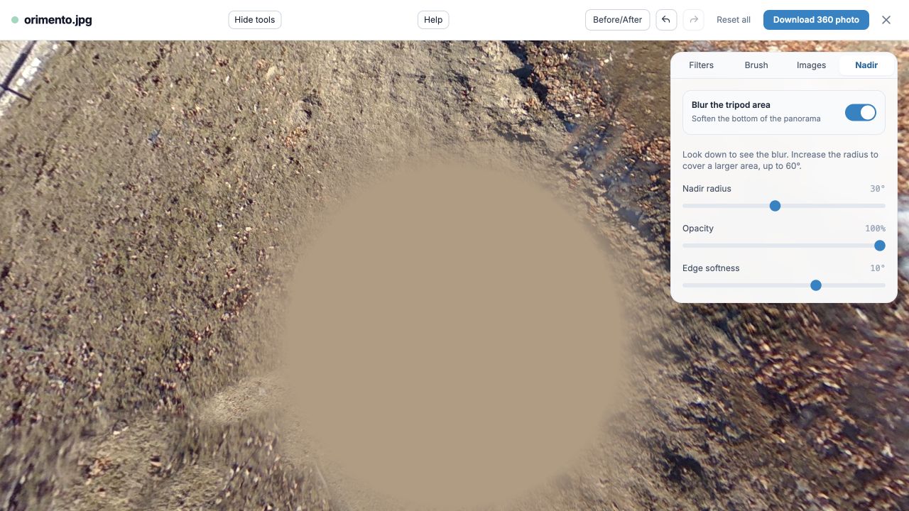Click the Opacity slider handle
Screen dimensions: 909x511
880,246
